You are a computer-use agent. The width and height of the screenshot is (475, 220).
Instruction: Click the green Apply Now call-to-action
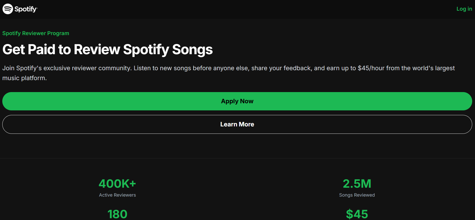coord(237,101)
